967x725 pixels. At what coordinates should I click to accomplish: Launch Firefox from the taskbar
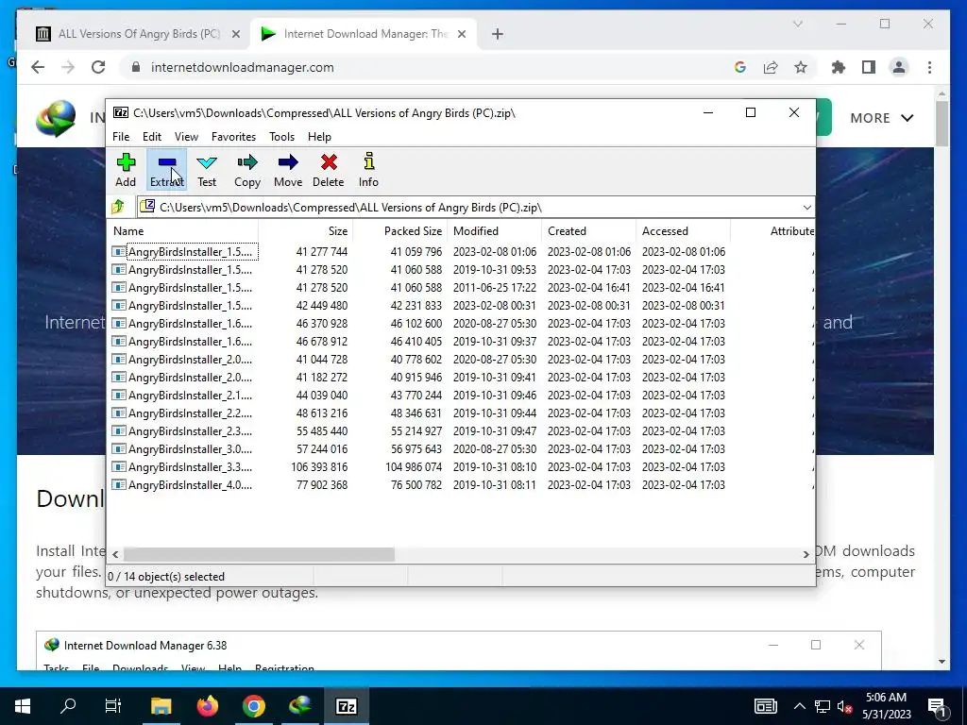point(207,706)
